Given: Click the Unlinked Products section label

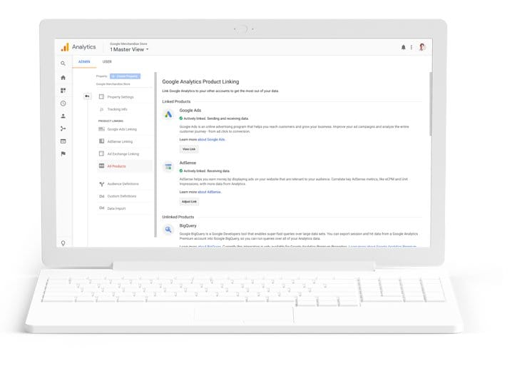Looking at the screenshot, I should [178, 217].
